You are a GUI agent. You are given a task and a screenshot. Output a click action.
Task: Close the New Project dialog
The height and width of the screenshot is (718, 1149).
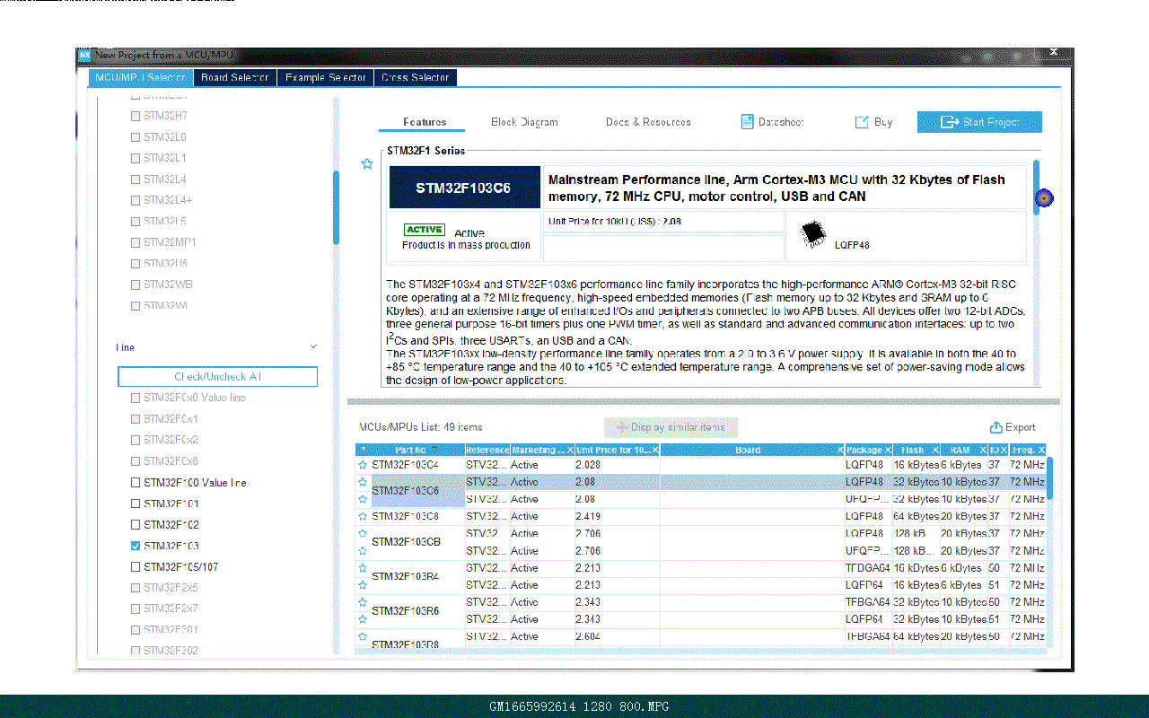(x=1055, y=54)
